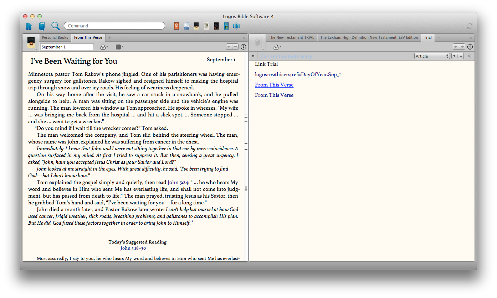Open left panel book cover menu

pyautogui.click(x=31, y=43)
